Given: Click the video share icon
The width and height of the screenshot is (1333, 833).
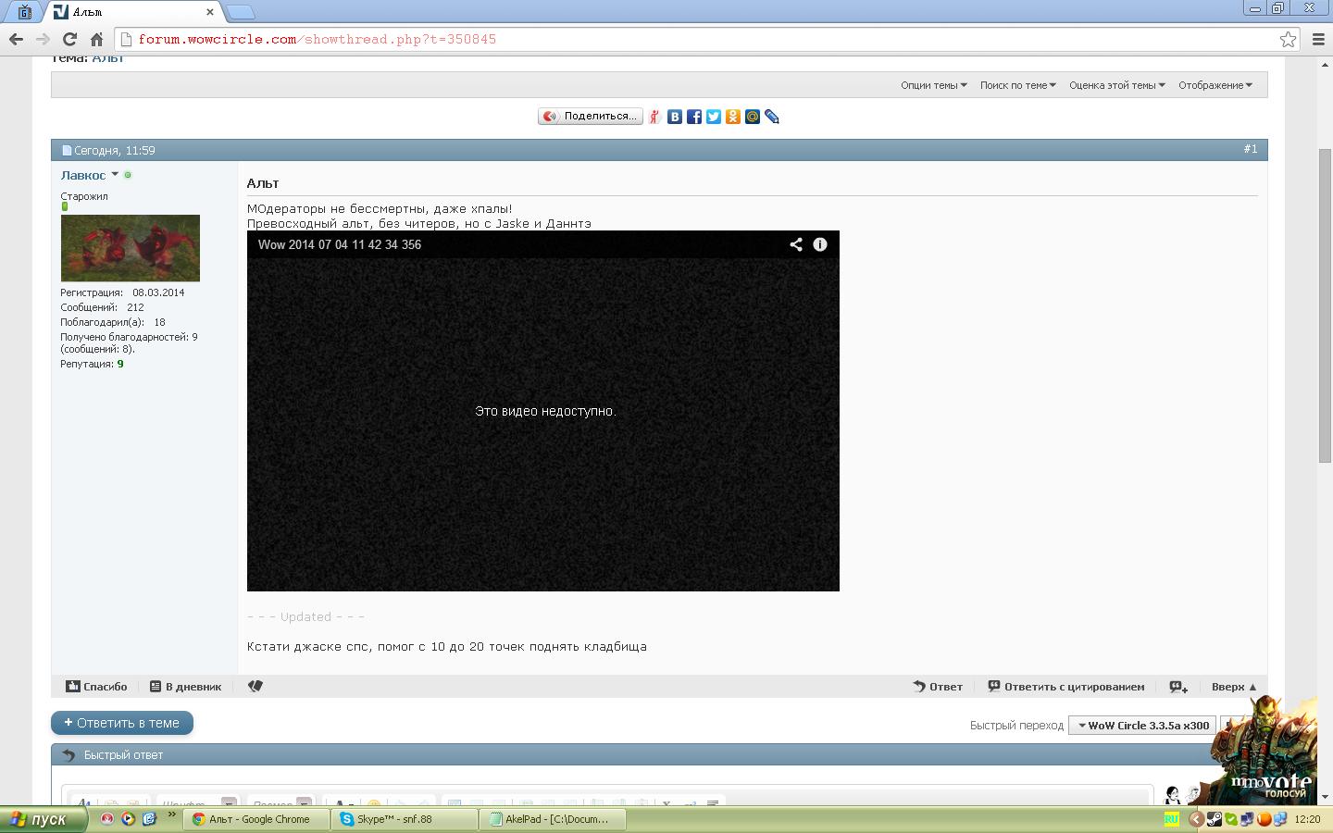Looking at the screenshot, I should (x=796, y=244).
